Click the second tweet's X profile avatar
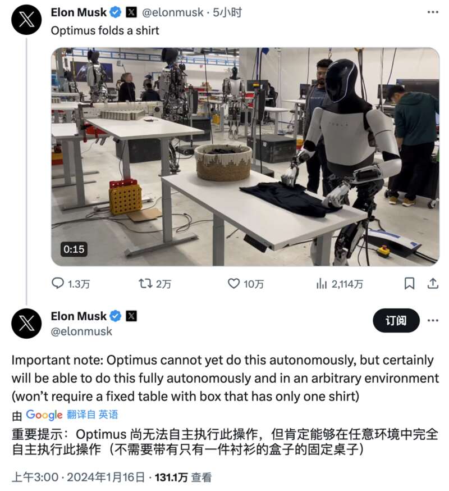 click(26, 324)
